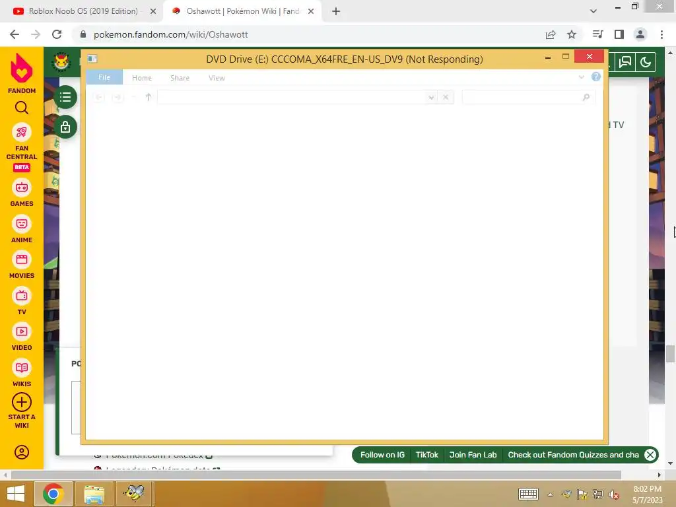Image resolution: width=676 pixels, height=507 pixels.
Task: Open Fandom search magnifier in sidebar
Action: coord(22,108)
